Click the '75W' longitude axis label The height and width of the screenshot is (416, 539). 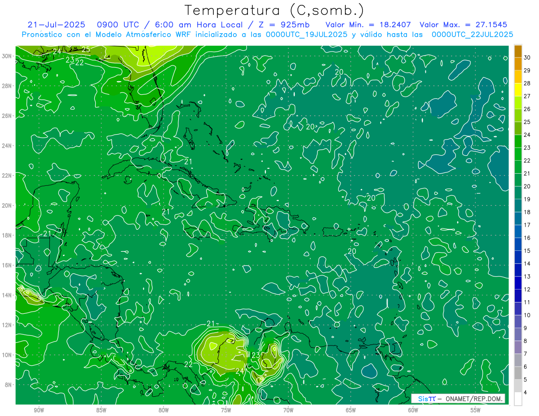click(x=226, y=410)
